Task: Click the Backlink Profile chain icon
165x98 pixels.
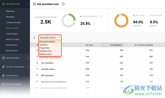Action: [x=3, y=4]
